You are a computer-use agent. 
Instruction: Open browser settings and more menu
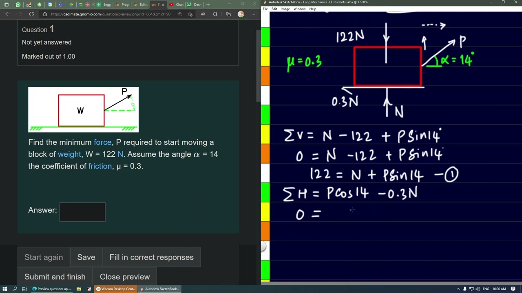coord(253,14)
